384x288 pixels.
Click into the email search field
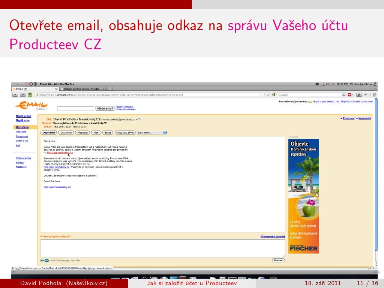pos(76,108)
